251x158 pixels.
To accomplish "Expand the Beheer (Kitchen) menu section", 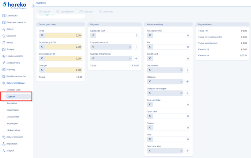I will [15, 137].
